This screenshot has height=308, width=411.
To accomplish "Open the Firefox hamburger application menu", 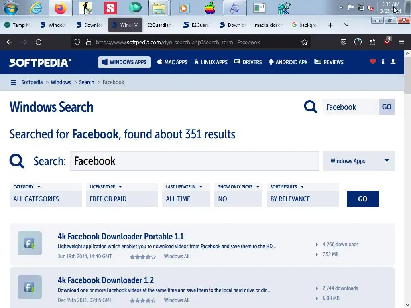I will tap(401, 42).
